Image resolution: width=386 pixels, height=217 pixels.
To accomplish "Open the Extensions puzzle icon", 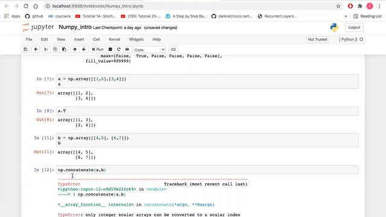I will point(360,6).
